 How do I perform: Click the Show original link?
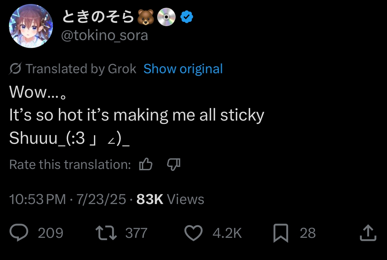183,69
